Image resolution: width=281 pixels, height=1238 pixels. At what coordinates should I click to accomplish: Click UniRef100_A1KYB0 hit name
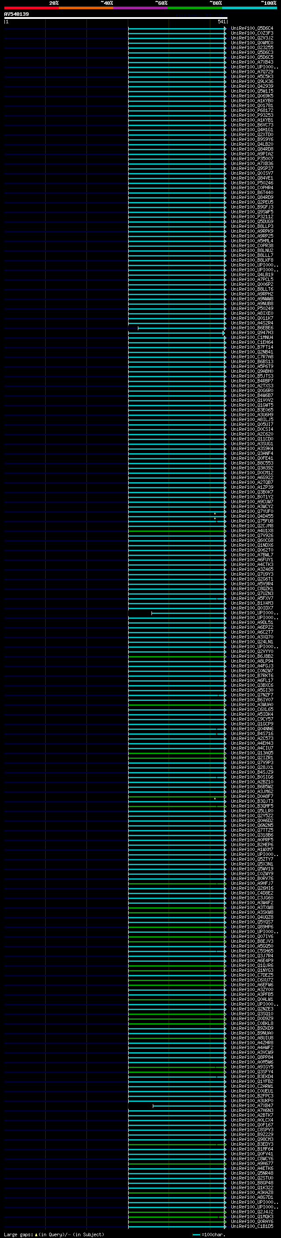click(x=252, y=101)
